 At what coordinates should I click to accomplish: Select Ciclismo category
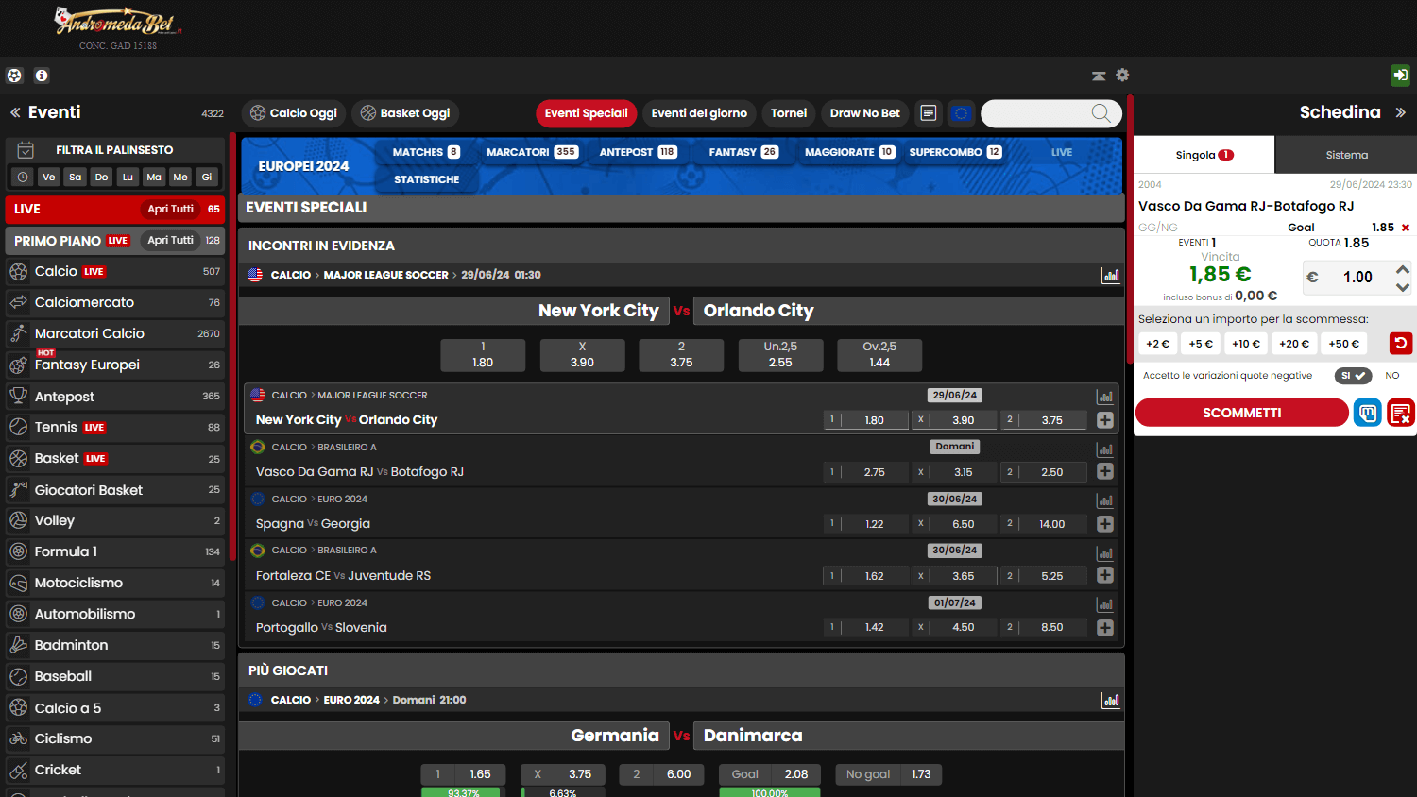115,739
